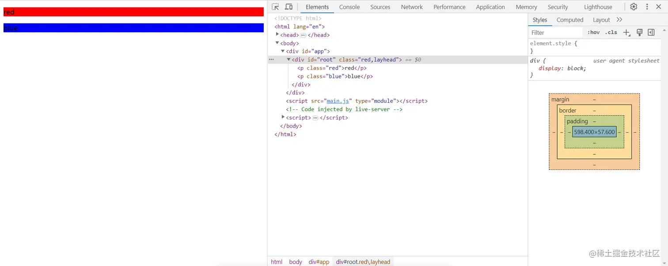
Task: Click the red paragraph bar in page
Action: click(133, 12)
